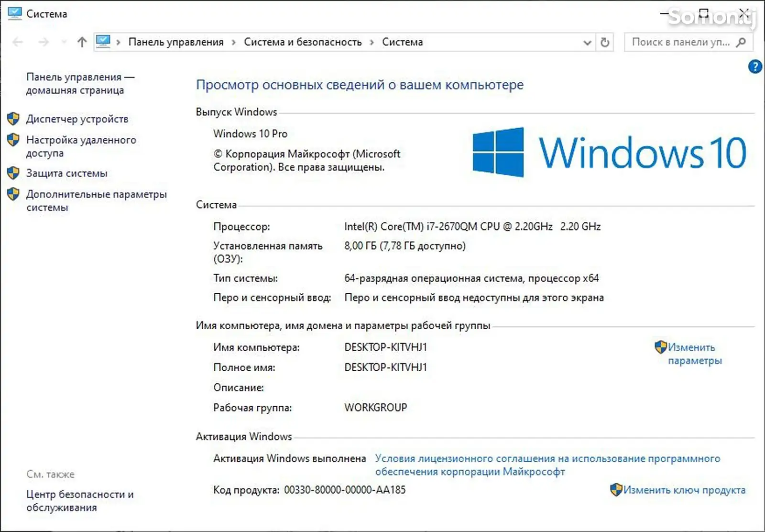Viewport: 765px width, 532px height.
Task: Click shield icon beside Диспетчер устройств
Action: [x=13, y=119]
